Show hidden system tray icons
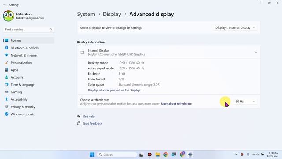The image size is (282, 159). click(236, 155)
